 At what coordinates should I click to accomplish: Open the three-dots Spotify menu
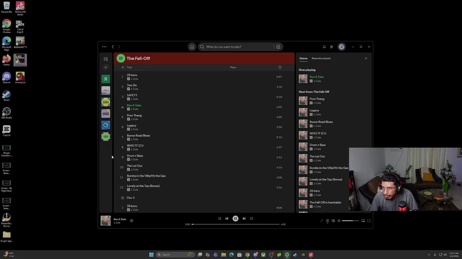point(104,47)
